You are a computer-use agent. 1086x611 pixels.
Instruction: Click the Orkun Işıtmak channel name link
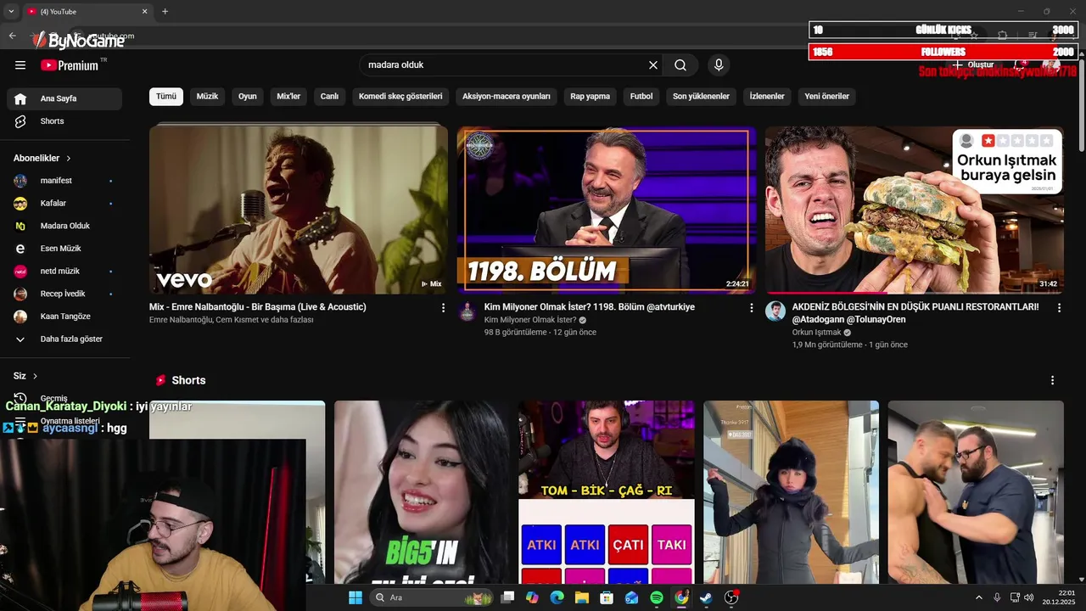tap(816, 333)
